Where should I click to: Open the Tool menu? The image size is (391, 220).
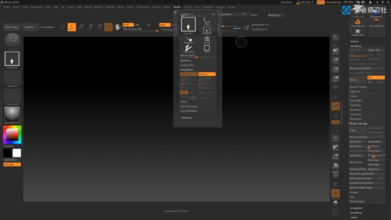coord(197,7)
